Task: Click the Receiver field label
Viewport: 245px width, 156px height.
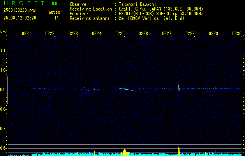Action: (79, 14)
